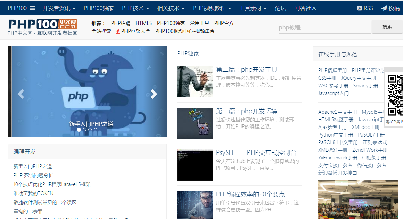Viewport: 403px width, 219px height.
Task: Expand the 相关技术 dropdown menu
Action: point(171,8)
